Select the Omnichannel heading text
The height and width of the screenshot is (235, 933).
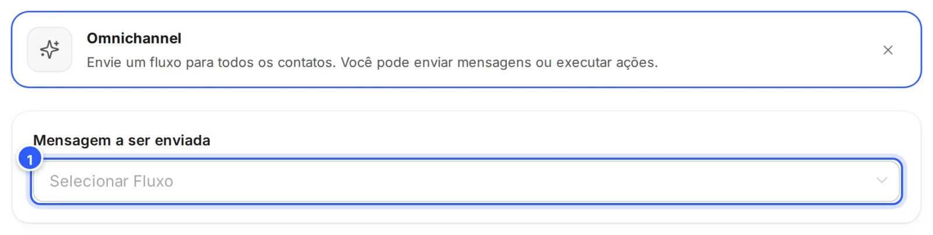134,38
